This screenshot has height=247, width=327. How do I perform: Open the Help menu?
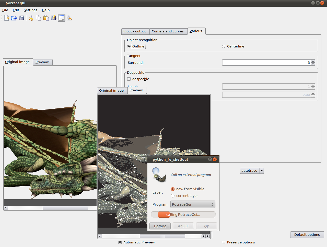[46, 10]
